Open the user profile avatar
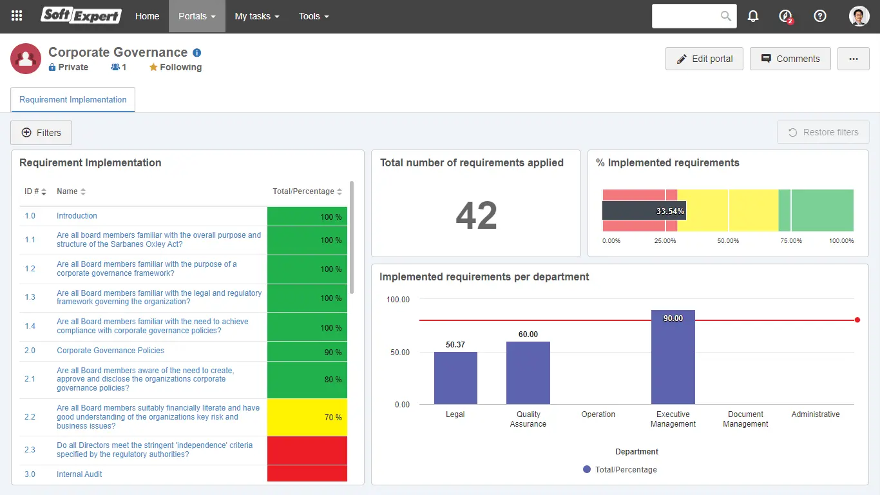The width and height of the screenshot is (880, 495). coord(859,16)
